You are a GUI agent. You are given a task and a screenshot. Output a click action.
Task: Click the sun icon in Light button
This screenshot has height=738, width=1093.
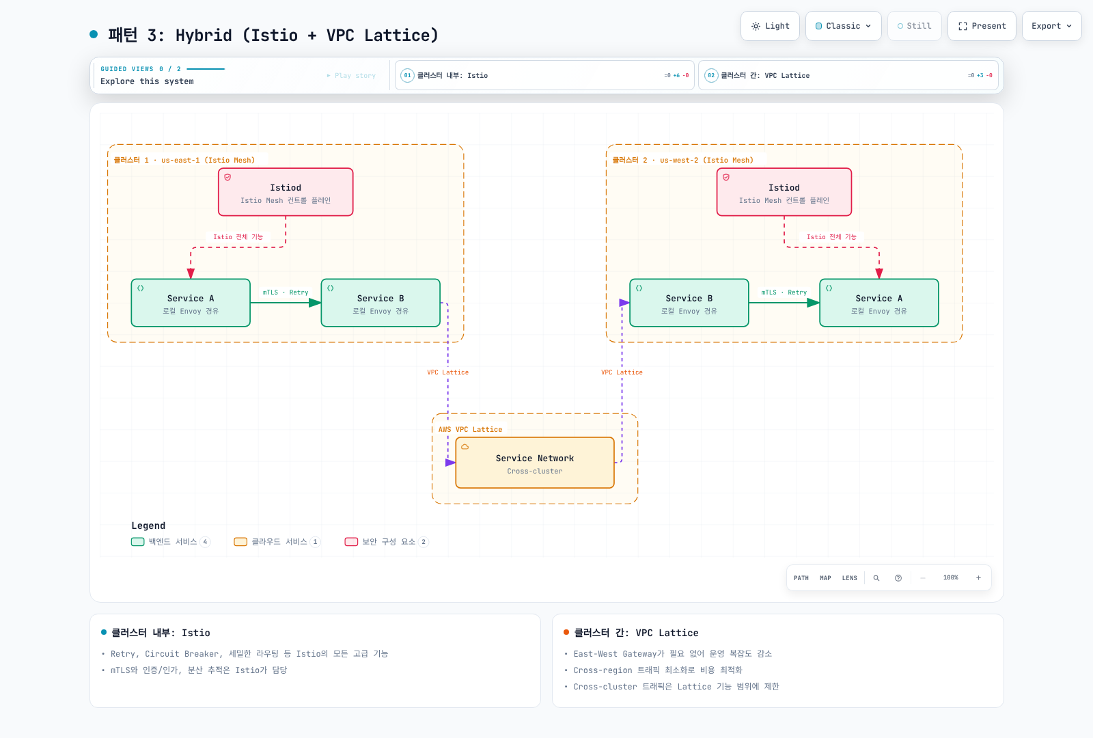pos(756,27)
